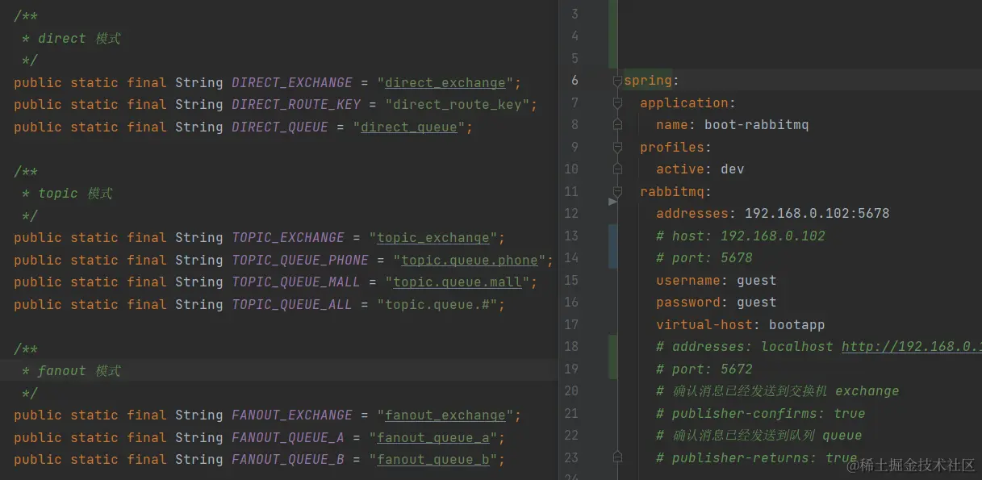The image size is (982, 480).
Task: Click line number 12 in gutter
Action: tap(571, 214)
